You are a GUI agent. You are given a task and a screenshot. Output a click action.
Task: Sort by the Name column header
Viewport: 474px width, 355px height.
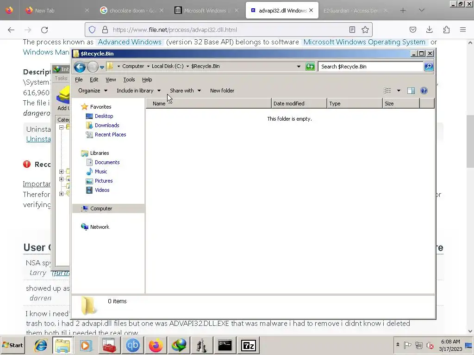tap(209, 104)
